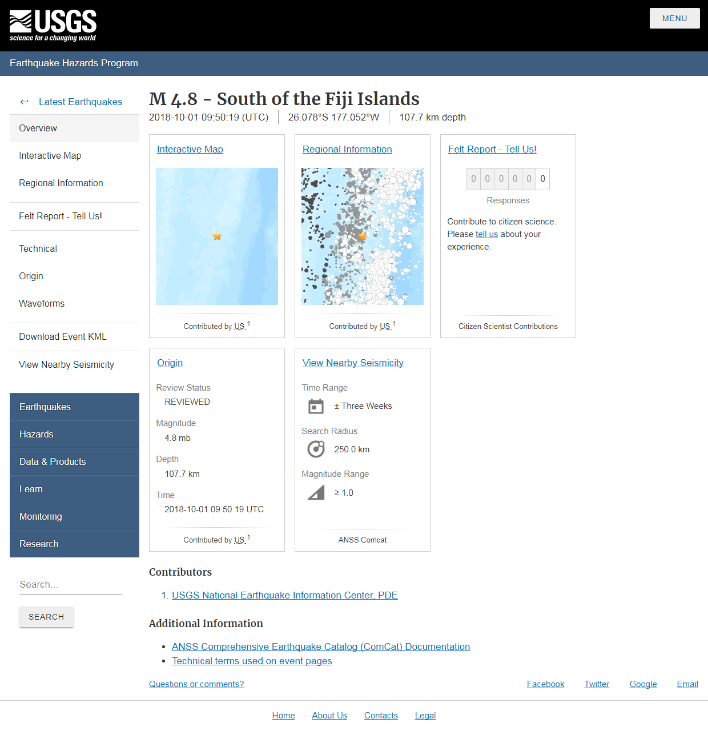Click the USGS logo
This screenshot has height=739, width=708.
pos(53,26)
